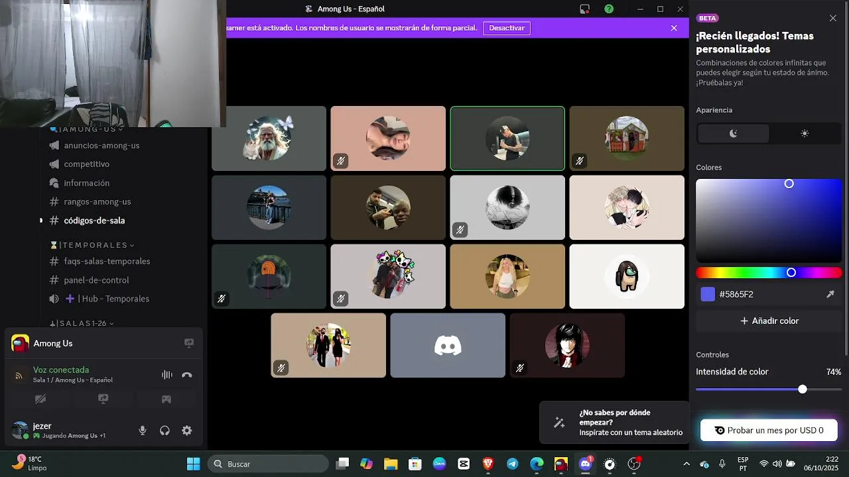
Task: Show hidden system tray icons
Action: (x=686, y=464)
